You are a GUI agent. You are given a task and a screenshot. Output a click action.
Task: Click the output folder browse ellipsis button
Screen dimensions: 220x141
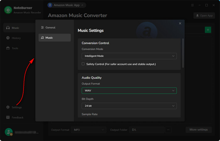[168, 130]
